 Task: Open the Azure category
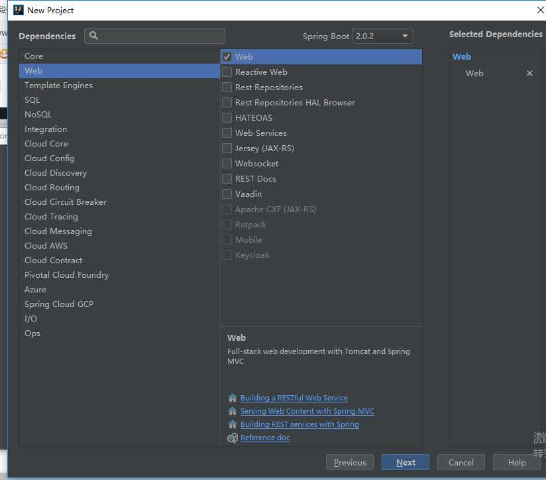click(119, 290)
